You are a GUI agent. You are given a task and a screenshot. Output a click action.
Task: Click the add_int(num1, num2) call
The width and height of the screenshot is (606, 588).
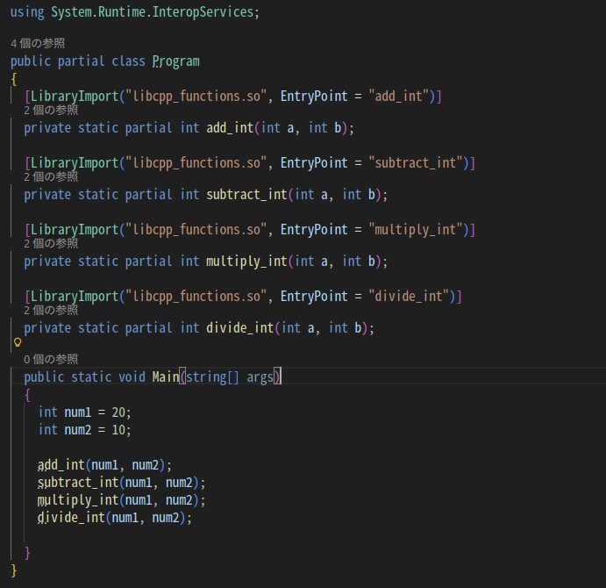point(102,465)
